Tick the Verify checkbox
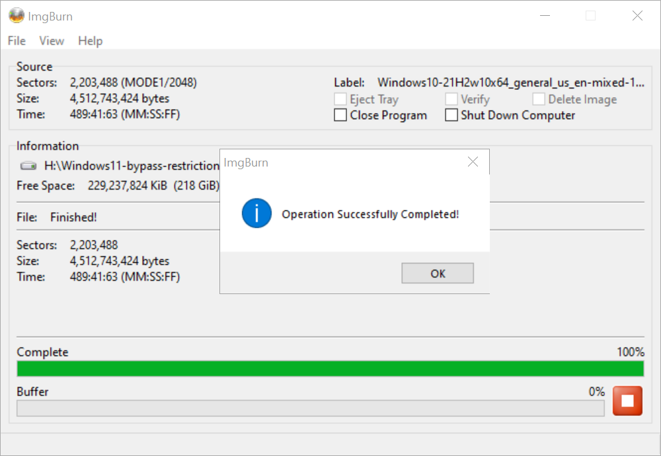The image size is (661, 456). pos(451,99)
